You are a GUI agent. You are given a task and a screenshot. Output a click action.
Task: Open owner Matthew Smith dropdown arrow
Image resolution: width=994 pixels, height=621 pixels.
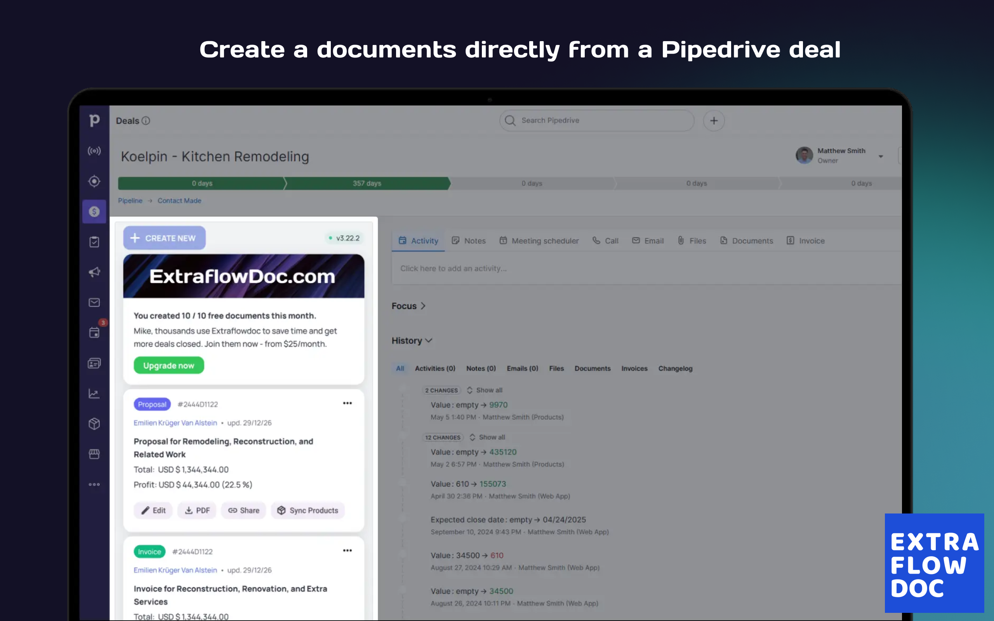coord(881,156)
